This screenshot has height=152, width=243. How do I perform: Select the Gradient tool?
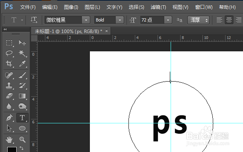(x=22, y=96)
